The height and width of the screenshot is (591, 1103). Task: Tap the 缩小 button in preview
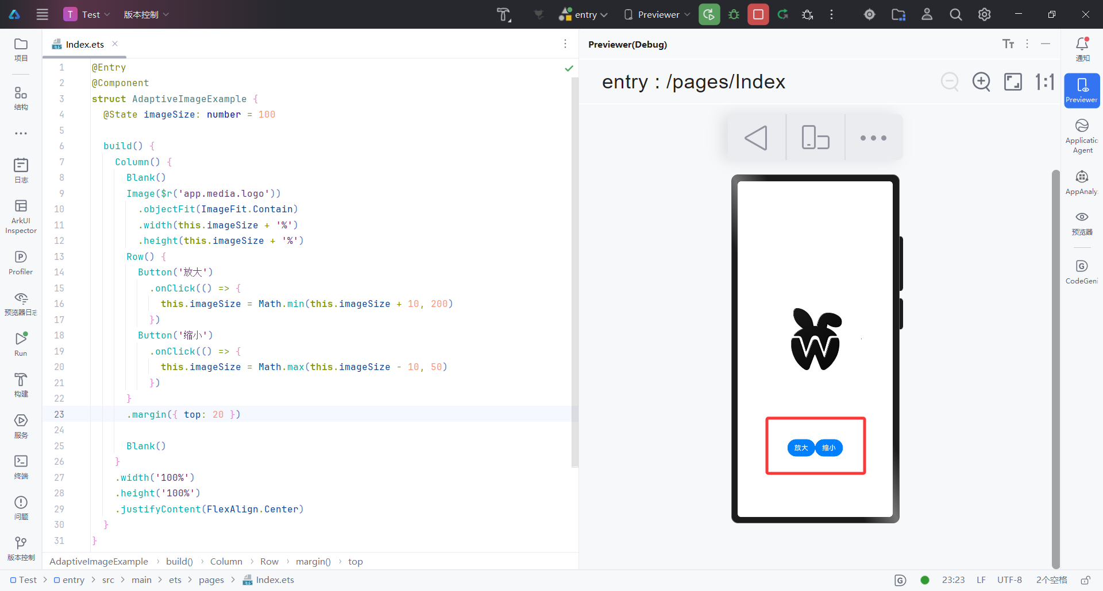pos(829,448)
